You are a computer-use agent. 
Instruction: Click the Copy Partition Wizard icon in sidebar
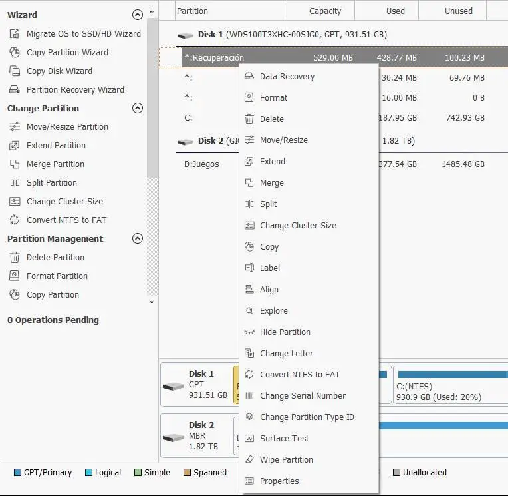15,52
